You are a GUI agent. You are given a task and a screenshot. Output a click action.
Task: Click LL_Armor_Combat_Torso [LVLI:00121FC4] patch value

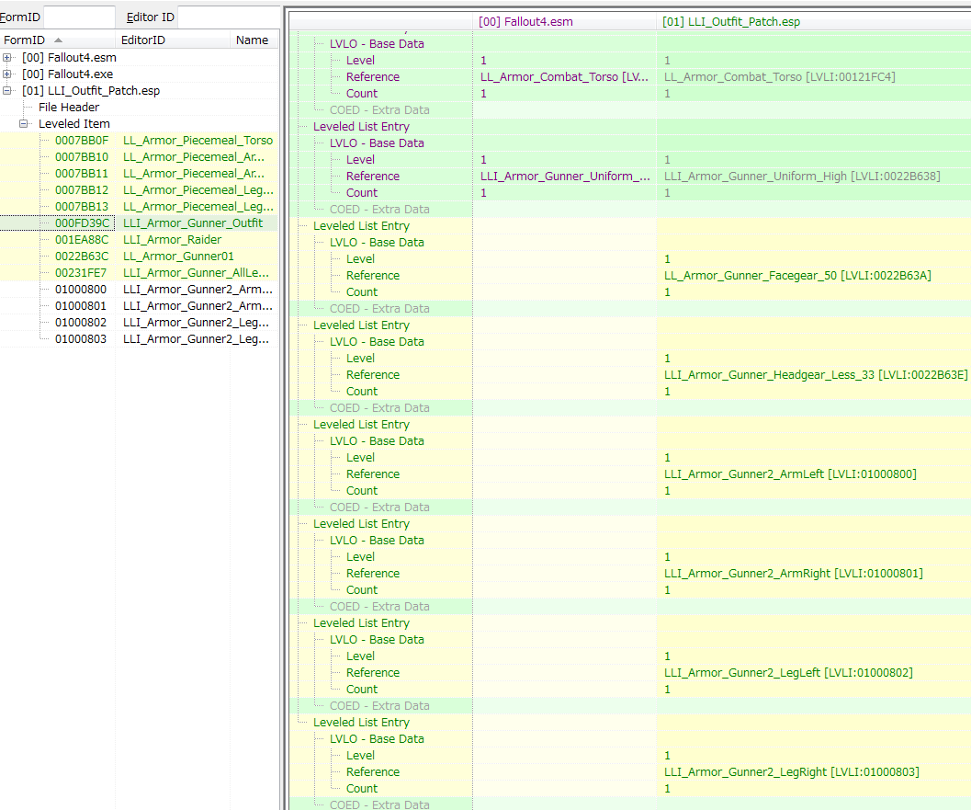coord(780,77)
